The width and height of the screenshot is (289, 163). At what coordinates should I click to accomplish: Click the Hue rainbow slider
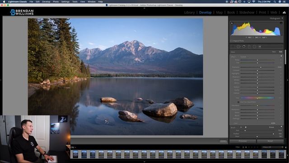[x=257, y=98]
